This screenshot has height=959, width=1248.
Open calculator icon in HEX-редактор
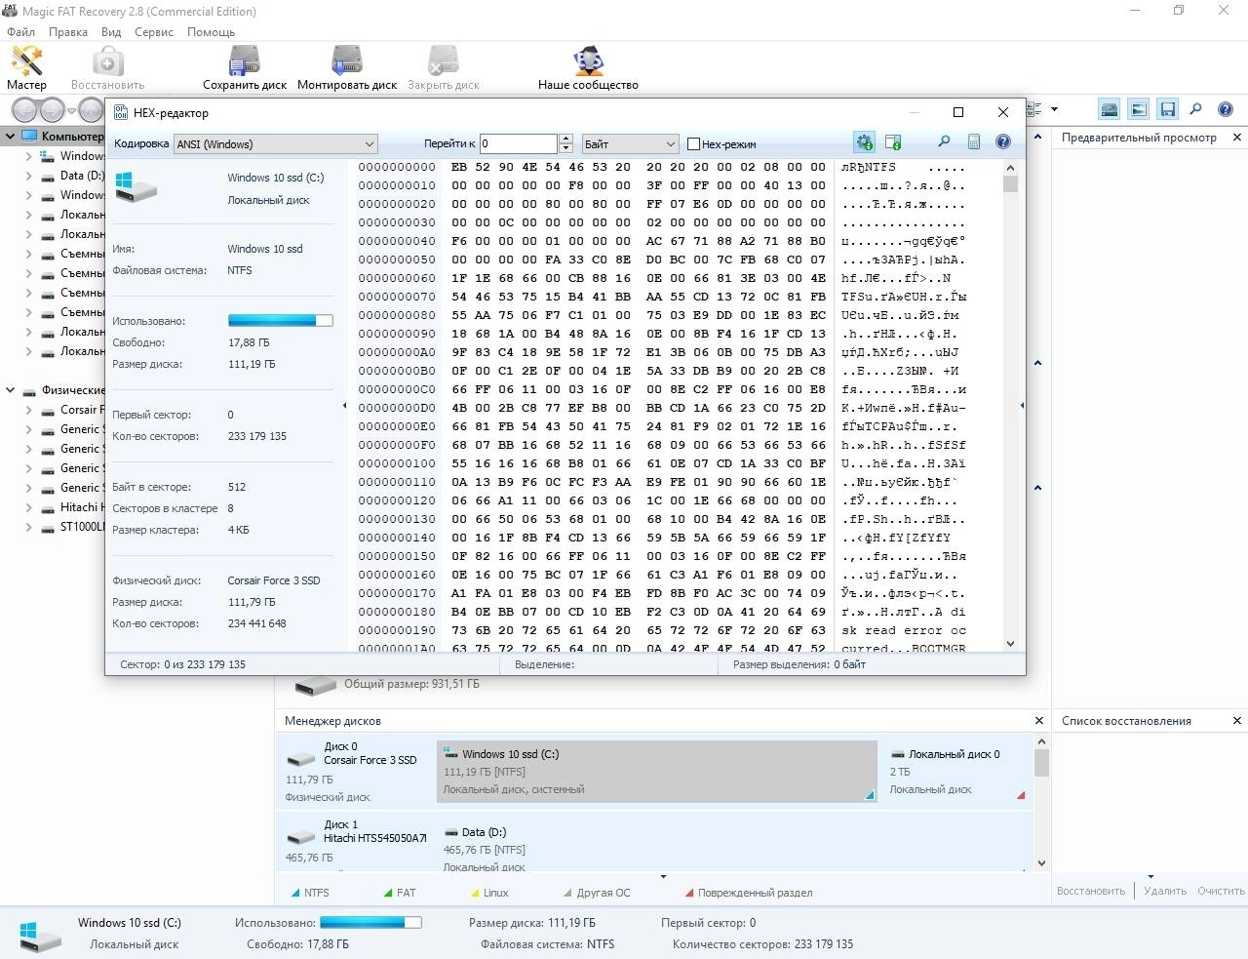(x=973, y=142)
